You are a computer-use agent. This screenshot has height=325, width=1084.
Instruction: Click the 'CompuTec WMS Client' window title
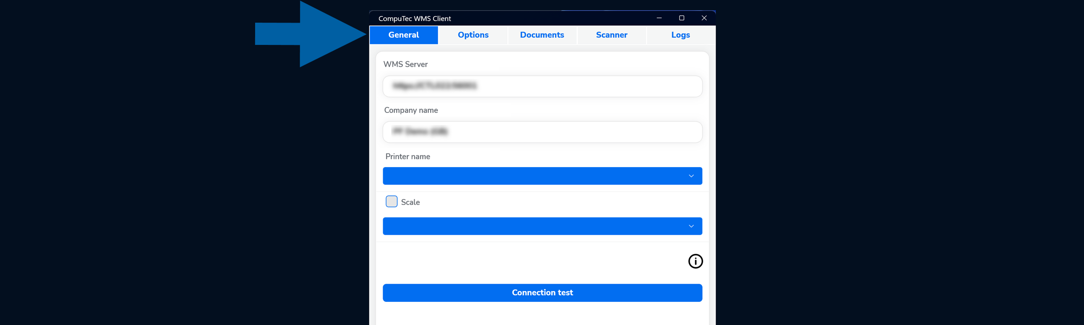(415, 19)
